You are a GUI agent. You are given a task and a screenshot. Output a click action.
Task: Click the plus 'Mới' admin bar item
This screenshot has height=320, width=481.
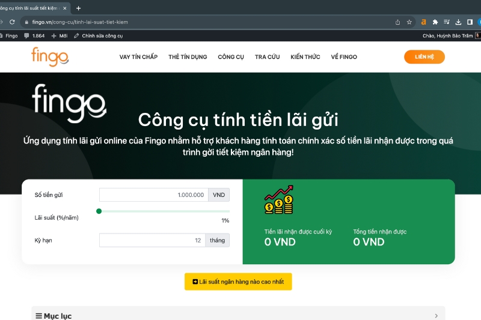[60, 36]
